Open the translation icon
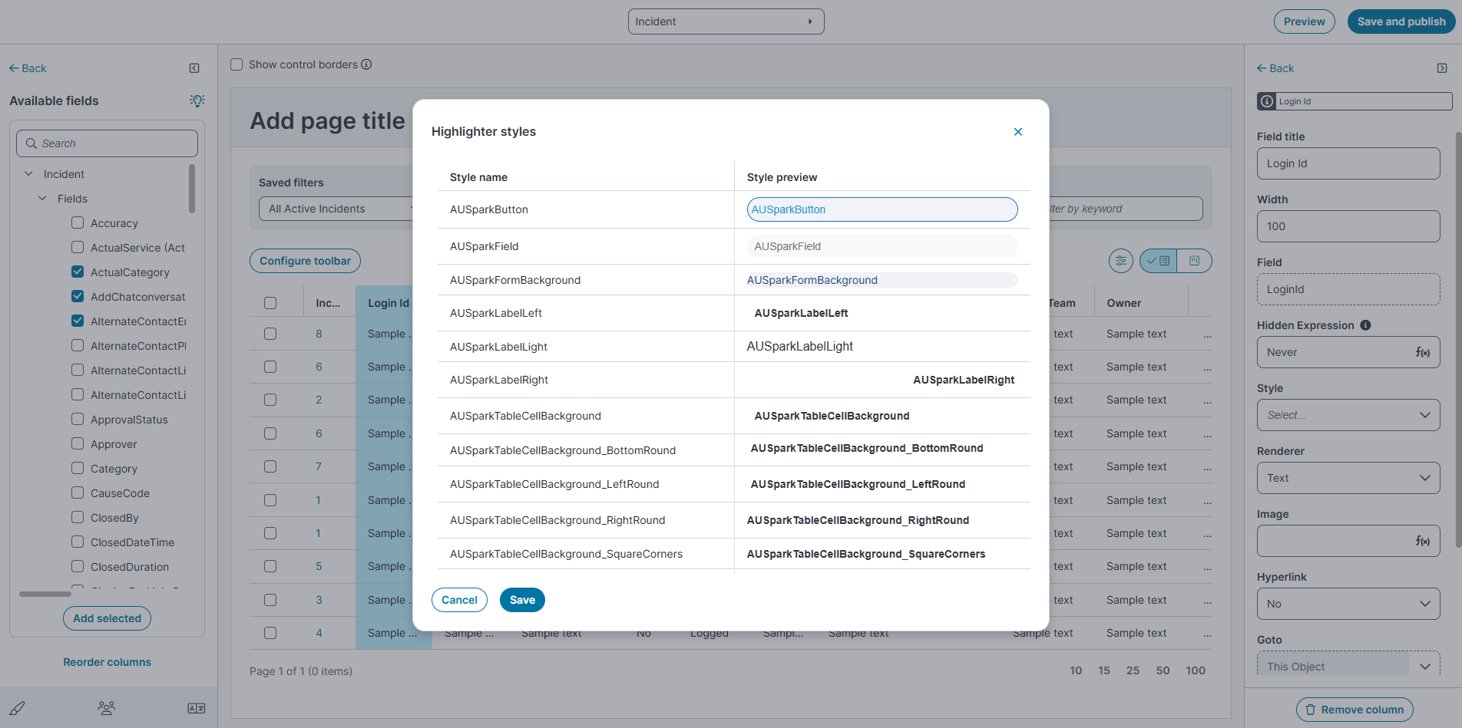This screenshot has height=728, width=1462. (x=197, y=708)
